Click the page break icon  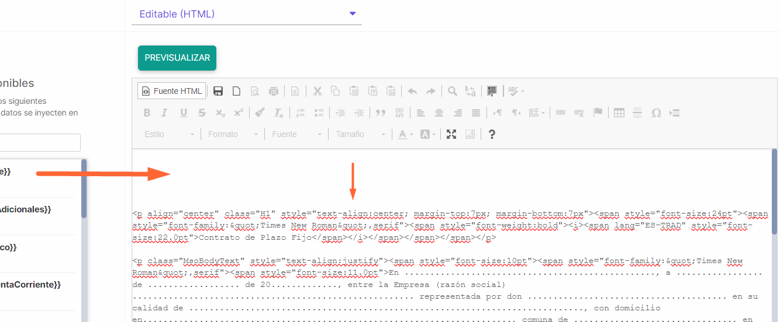[x=674, y=113]
